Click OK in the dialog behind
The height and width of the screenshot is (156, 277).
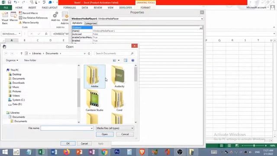coord(68,143)
